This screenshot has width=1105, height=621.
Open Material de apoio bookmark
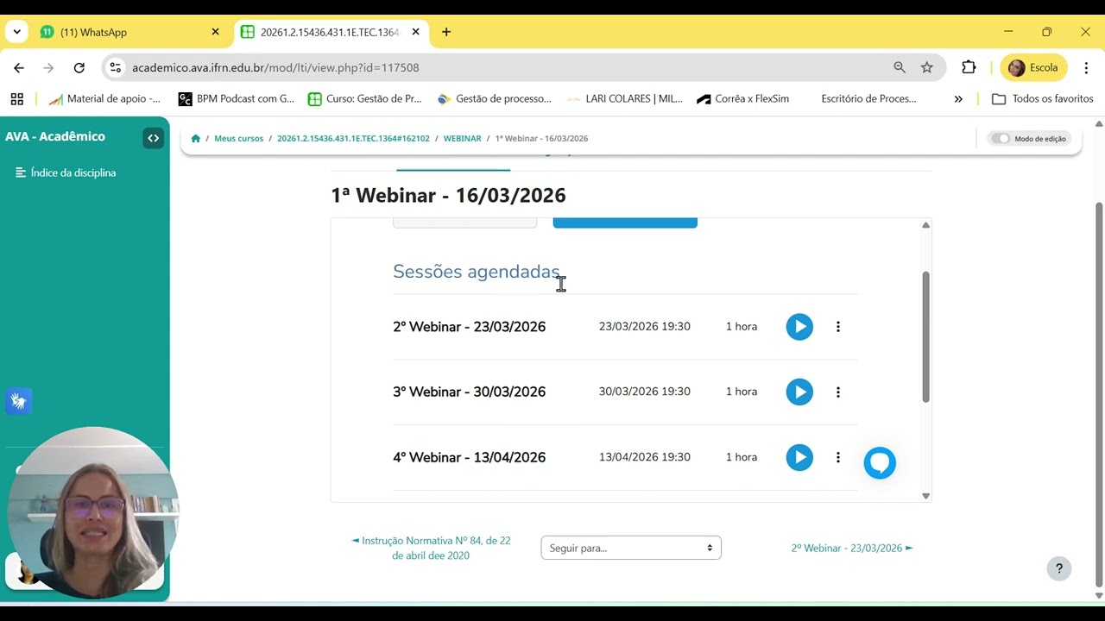pos(104,98)
